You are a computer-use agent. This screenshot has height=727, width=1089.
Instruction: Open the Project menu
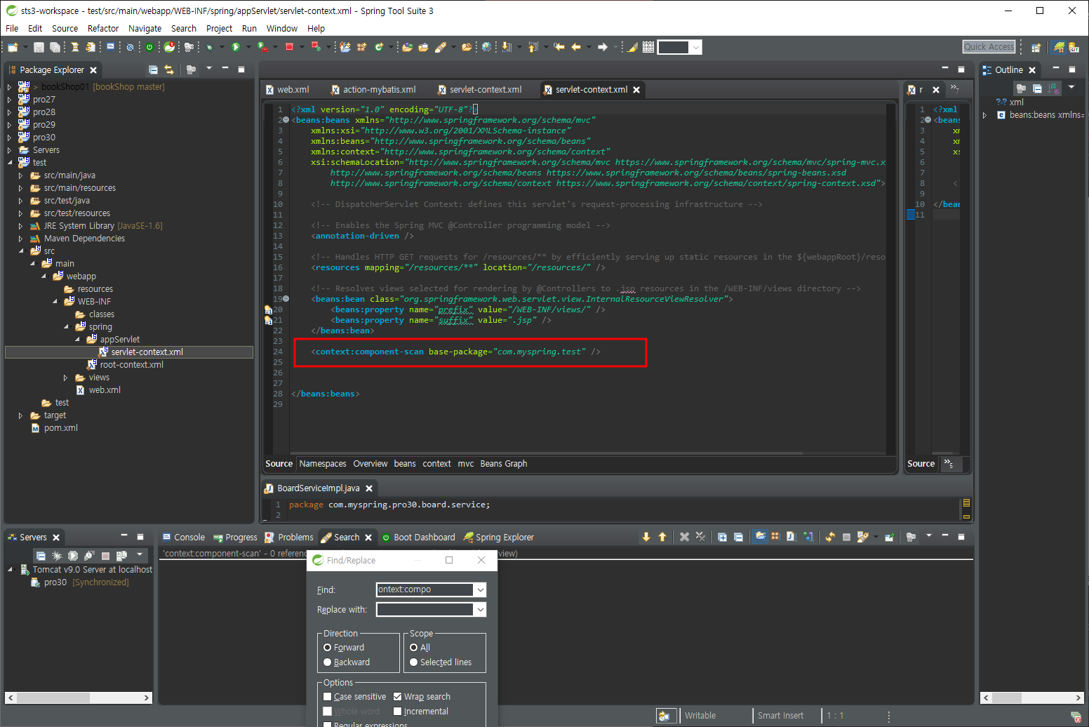219,29
